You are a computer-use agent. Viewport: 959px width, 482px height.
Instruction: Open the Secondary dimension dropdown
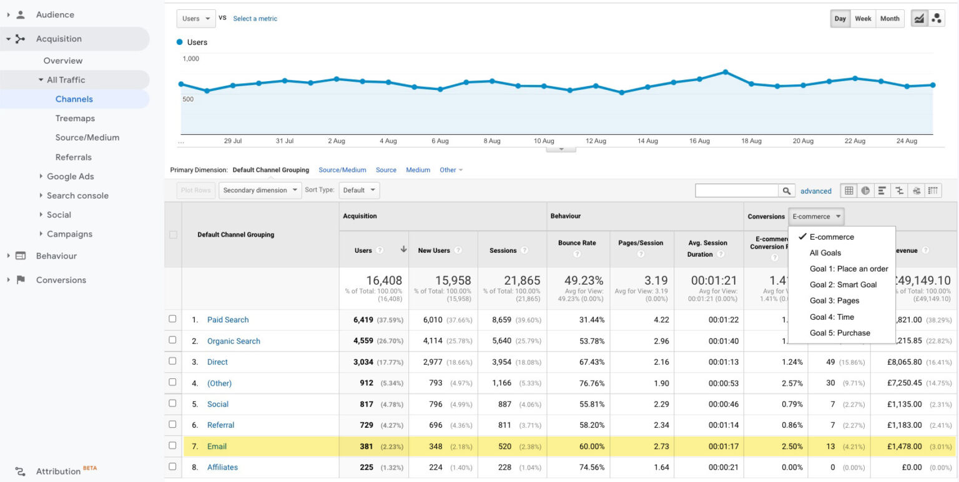point(260,190)
